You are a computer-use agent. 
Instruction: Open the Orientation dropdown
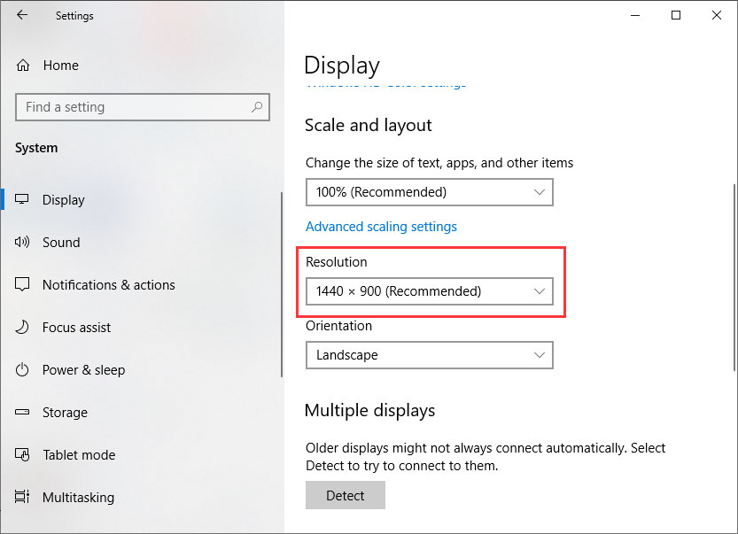pos(429,355)
